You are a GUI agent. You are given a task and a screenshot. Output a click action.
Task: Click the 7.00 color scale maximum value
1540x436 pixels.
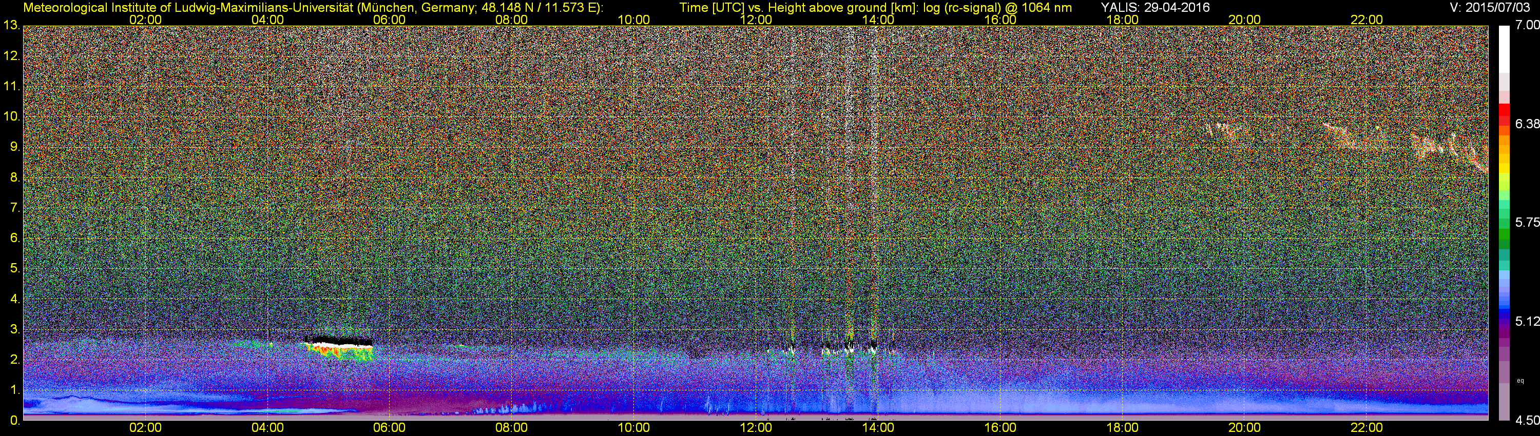[1528, 25]
